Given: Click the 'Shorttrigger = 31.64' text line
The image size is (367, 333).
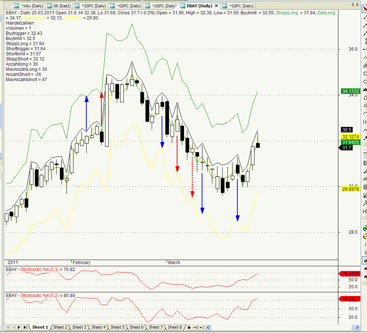Looking at the screenshot, I should (x=26, y=49).
